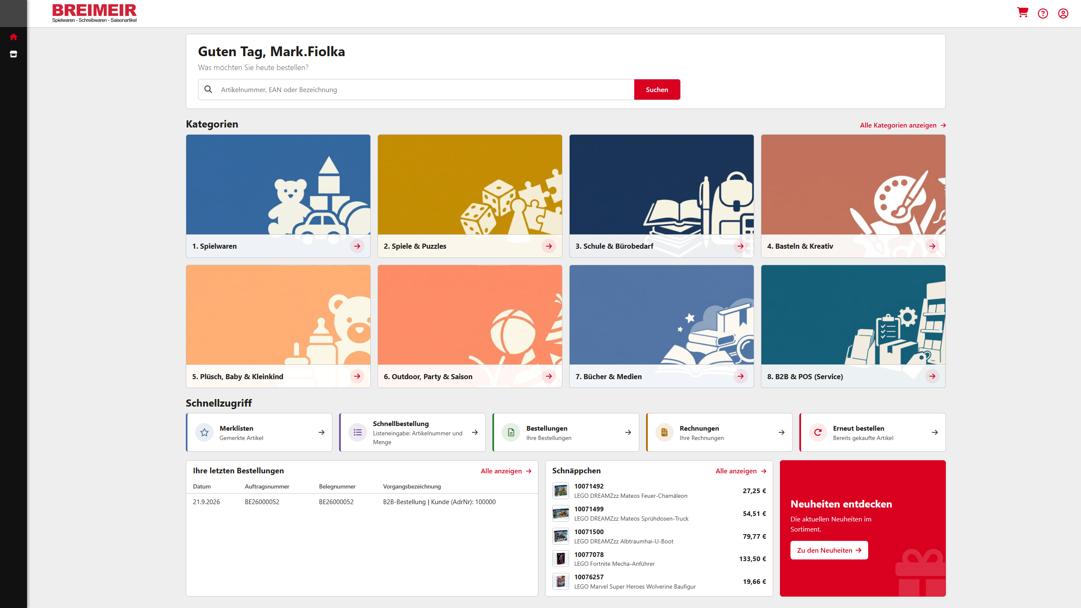This screenshot has height=608, width=1081.
Task: Open the Bestellungen quick access card
Action: [x=566, y=432]
